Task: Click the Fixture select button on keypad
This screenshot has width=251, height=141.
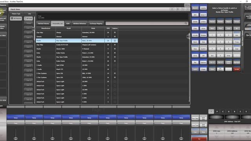Action: pyautogui.click(x=212, y=22)
